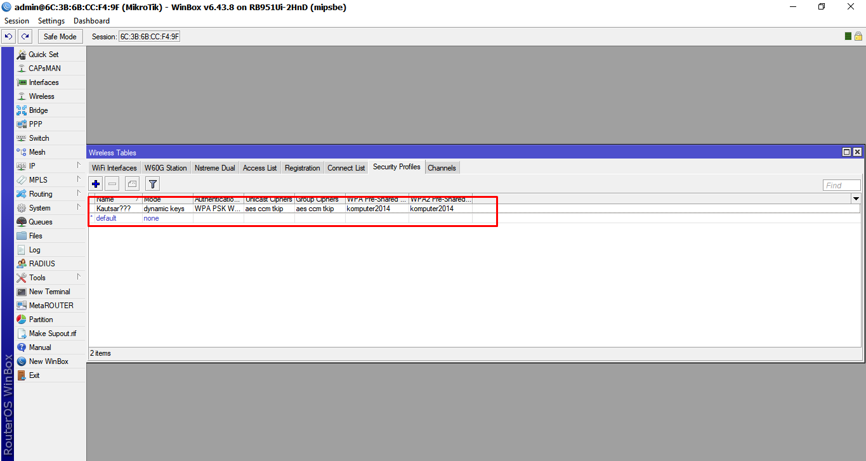Open Quick Set configuration

(x=43, y=54)
